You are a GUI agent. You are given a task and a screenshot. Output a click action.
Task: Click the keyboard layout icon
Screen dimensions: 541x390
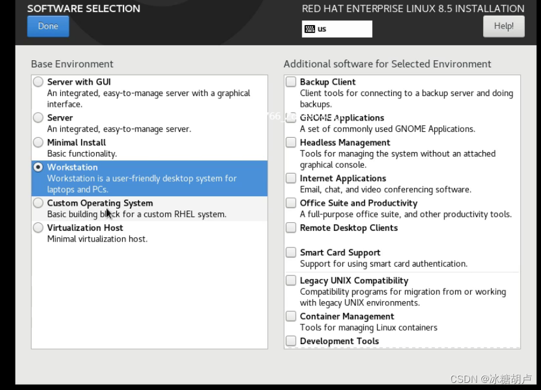310,29
